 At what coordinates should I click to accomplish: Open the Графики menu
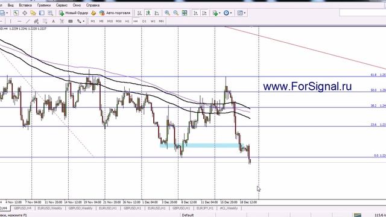[44, 5]
